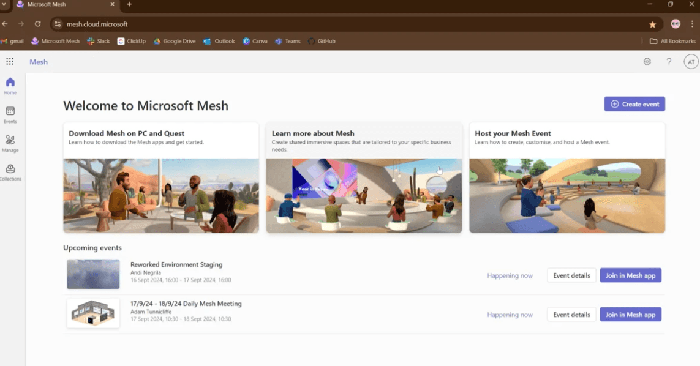Click the page reload icon
700x366 pixels.
38,24
